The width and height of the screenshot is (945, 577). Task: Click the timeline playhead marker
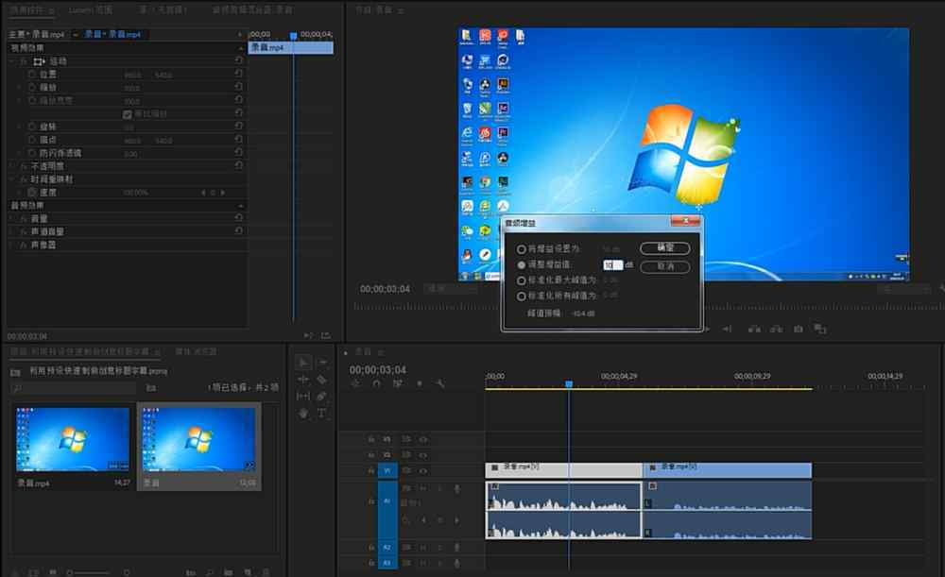[568, 383]
